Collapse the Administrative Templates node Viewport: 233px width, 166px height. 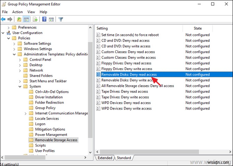coord(14,54)
